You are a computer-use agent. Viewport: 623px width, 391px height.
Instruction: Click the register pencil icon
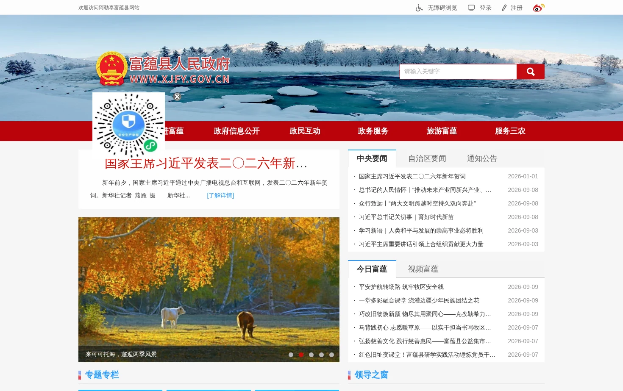tap(504, 8)
